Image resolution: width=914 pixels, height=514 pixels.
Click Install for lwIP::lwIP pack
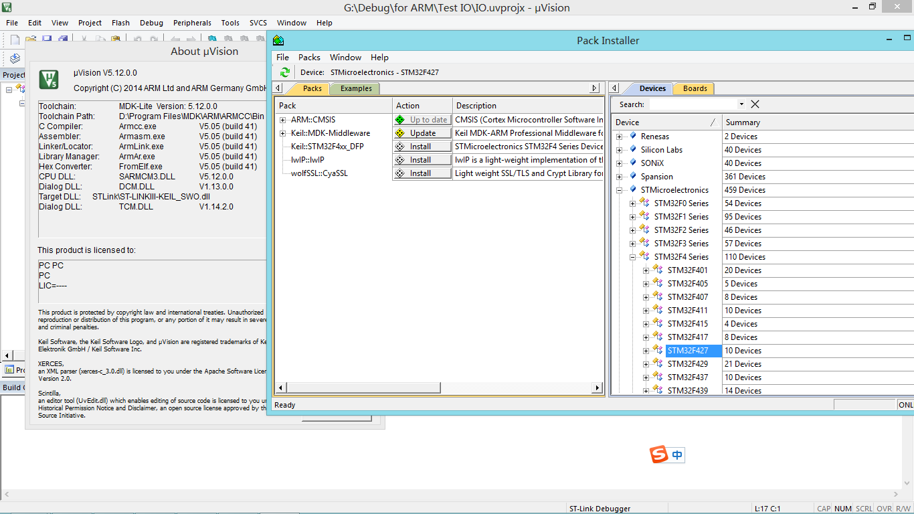pyautogui.click(x=422, y=160)
